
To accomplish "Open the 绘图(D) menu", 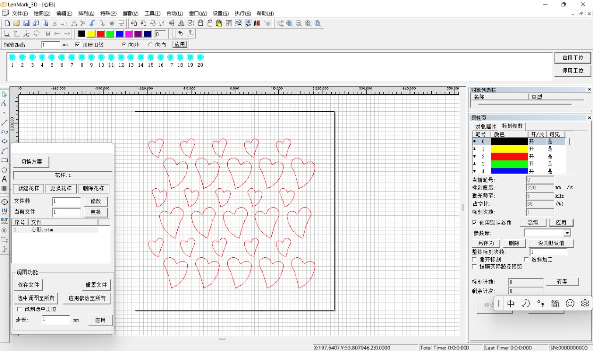I will (42, 13).
